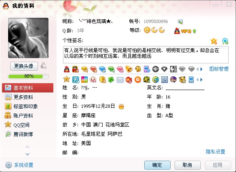
Task: Open 图标管理 link
Action: [x=219, y=69]
